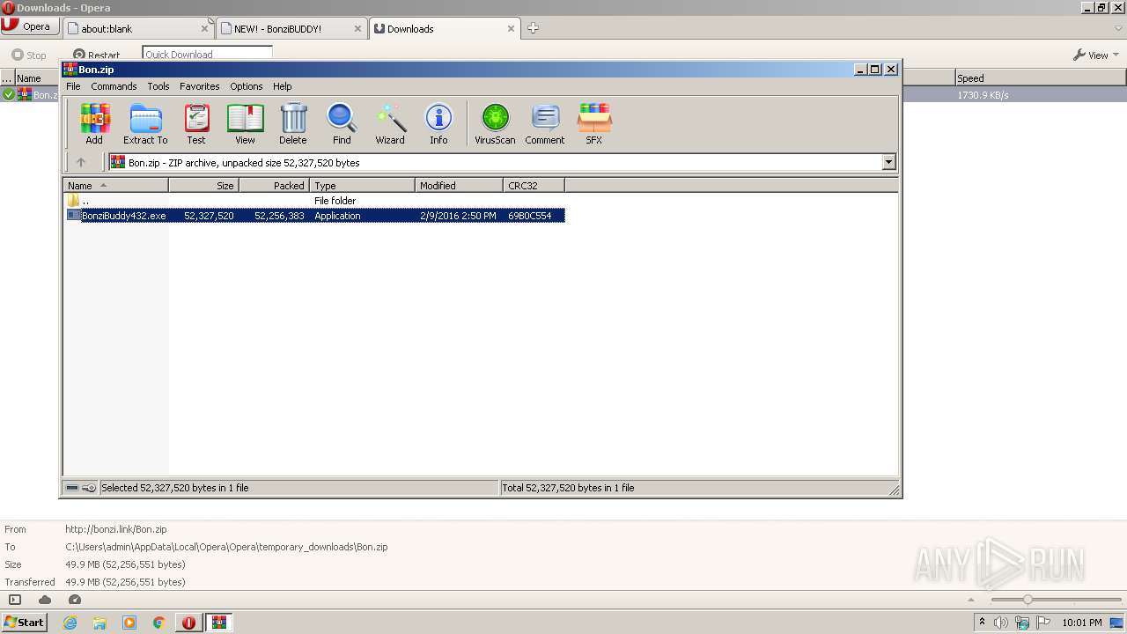1127x634 pixels.
Task: Run the Test archive tool
Action: 196,123
